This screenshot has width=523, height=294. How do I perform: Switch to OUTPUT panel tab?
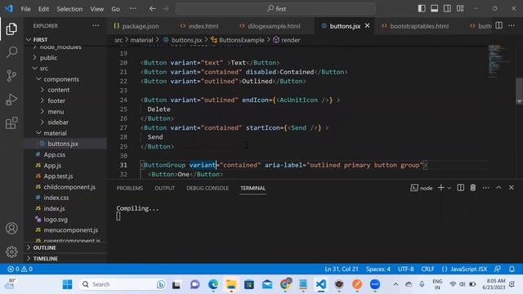coord(165,189)
